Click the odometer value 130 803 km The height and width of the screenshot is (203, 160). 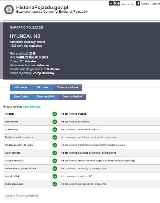52,69
